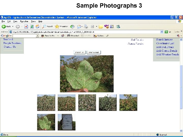Click the purple messenger smiley icon

(x=106, y=27)
